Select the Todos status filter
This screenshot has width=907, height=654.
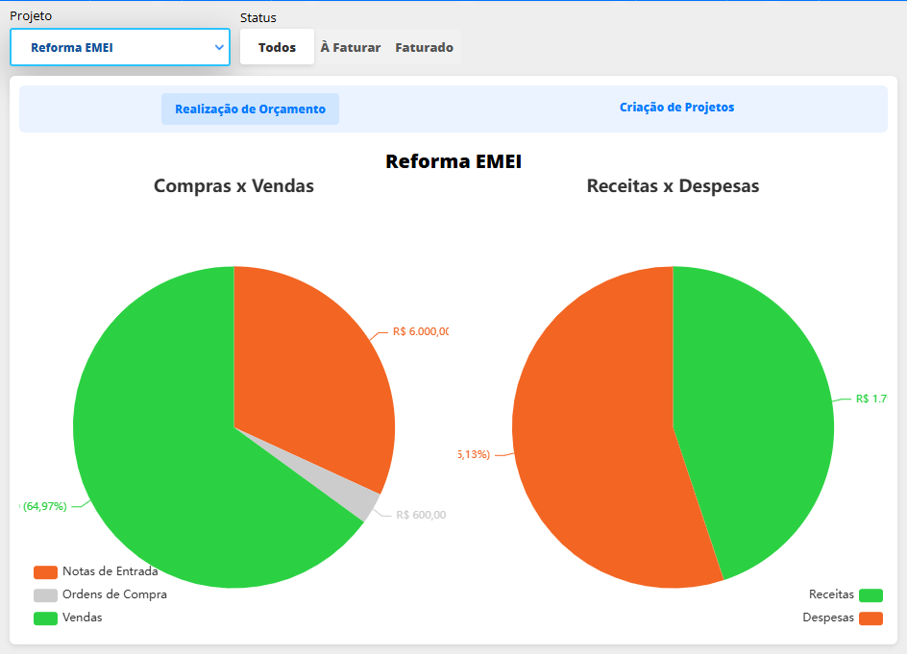[x=277, y=47]
